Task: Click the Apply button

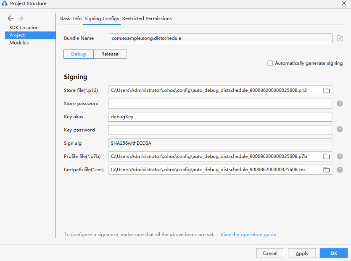Action: coord(302,253)
